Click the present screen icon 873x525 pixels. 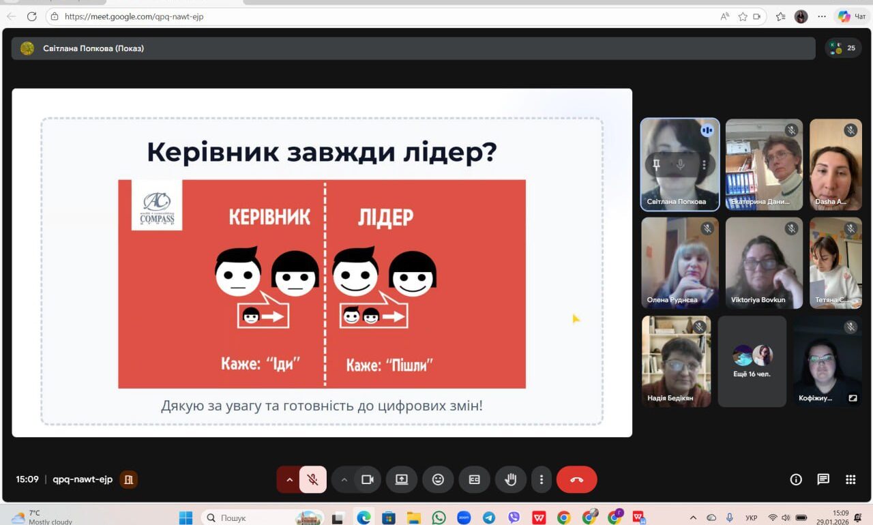pyautogui.click(x=402, y=479)
